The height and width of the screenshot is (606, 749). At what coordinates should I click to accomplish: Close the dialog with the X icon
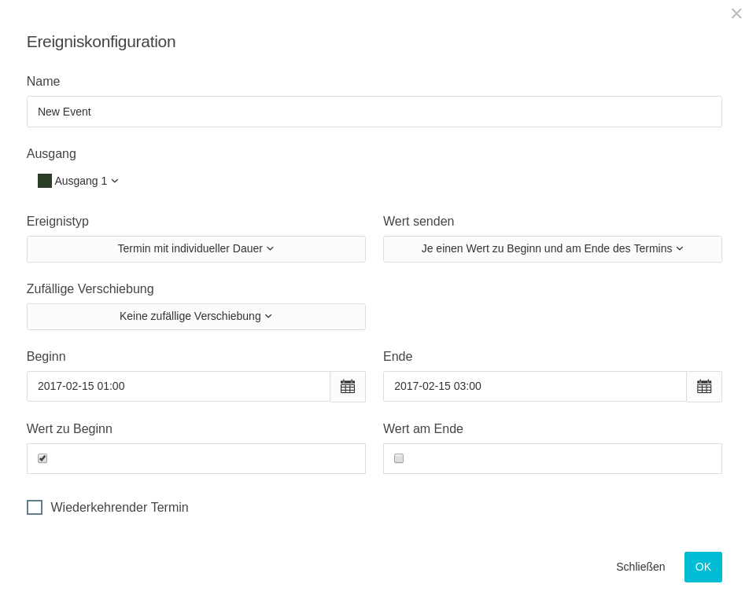pos(736,13)
